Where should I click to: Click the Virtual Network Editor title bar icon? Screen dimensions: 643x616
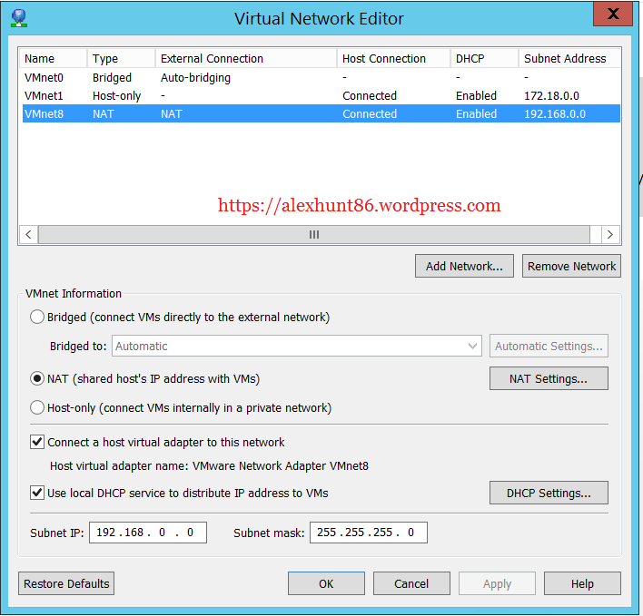[19, 18]
